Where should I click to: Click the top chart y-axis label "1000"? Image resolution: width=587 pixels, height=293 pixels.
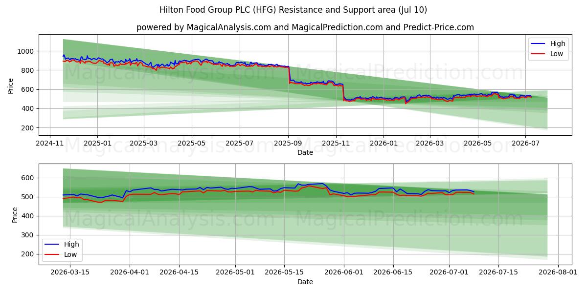(x=25, y=51)
